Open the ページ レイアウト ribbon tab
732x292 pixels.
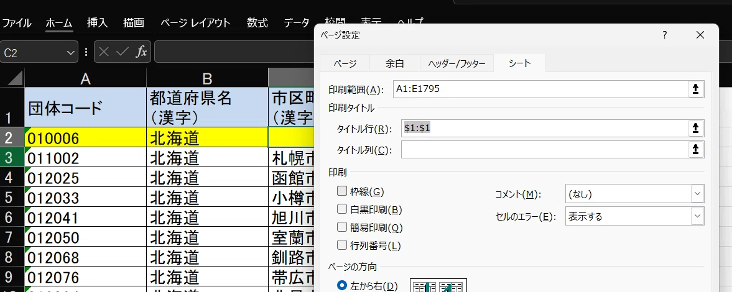pyautogui.click(x=195, y=23)
